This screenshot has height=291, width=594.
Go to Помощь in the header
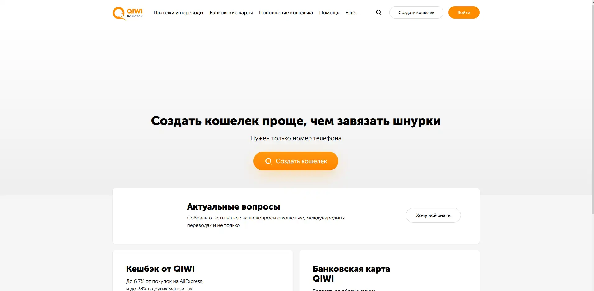tap(329, 13)
